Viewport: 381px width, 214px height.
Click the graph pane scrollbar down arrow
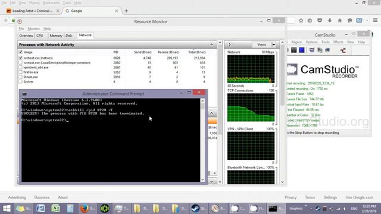tap(282, 182)
